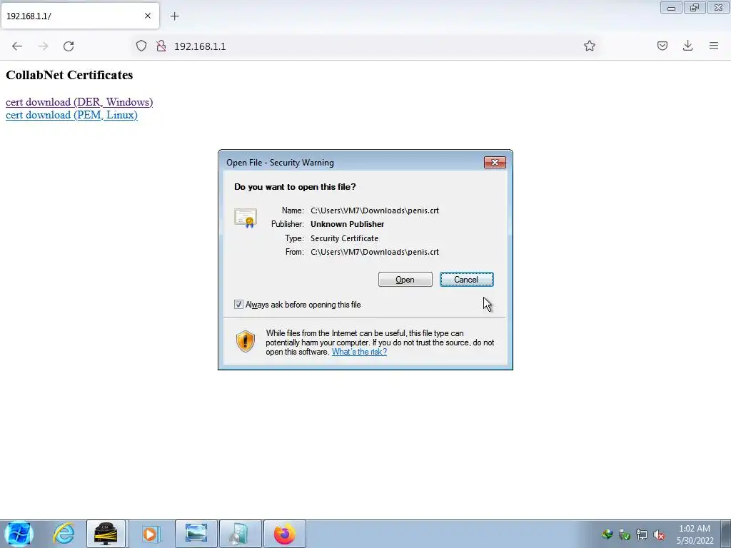The image size is (731, 548).
Task: Click the CollabNet Certificates heading
Action: click(69, 75)
